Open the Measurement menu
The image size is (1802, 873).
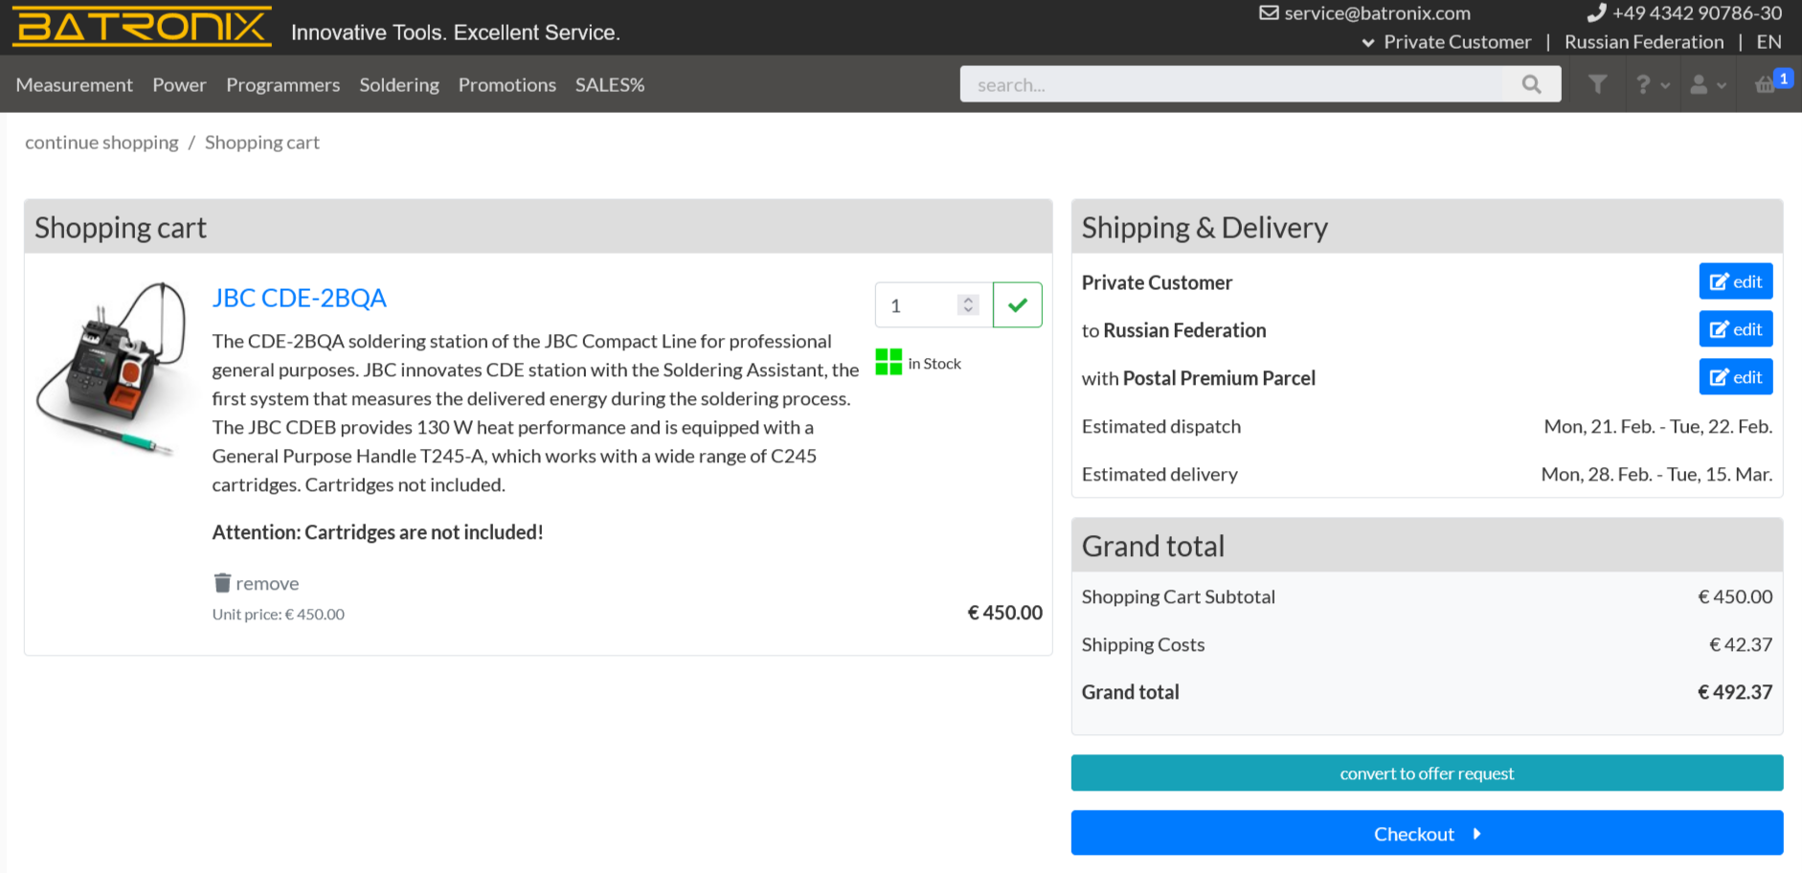coord(75,84)
